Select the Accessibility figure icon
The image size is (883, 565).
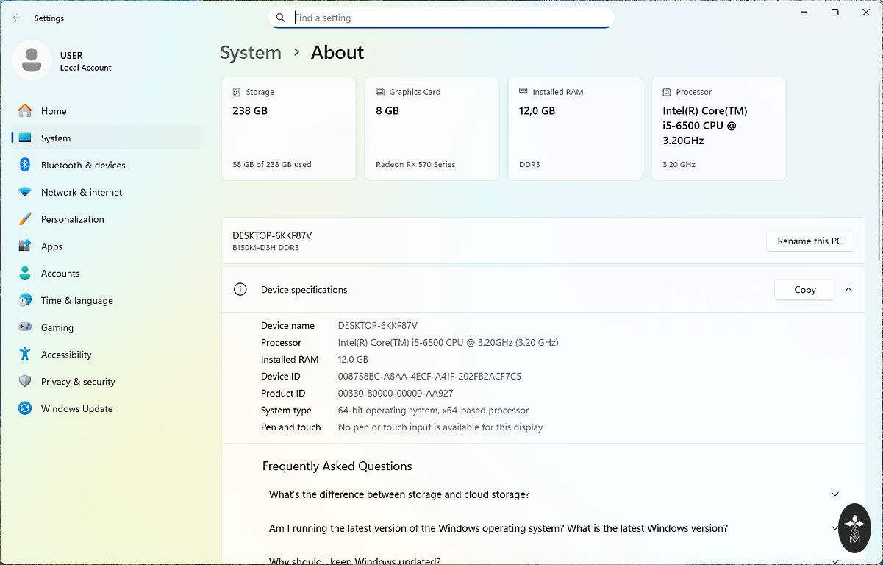coord(25,355)
